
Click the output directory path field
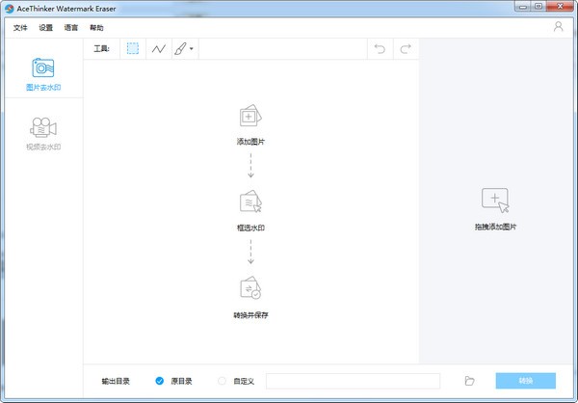pos(353,381)
